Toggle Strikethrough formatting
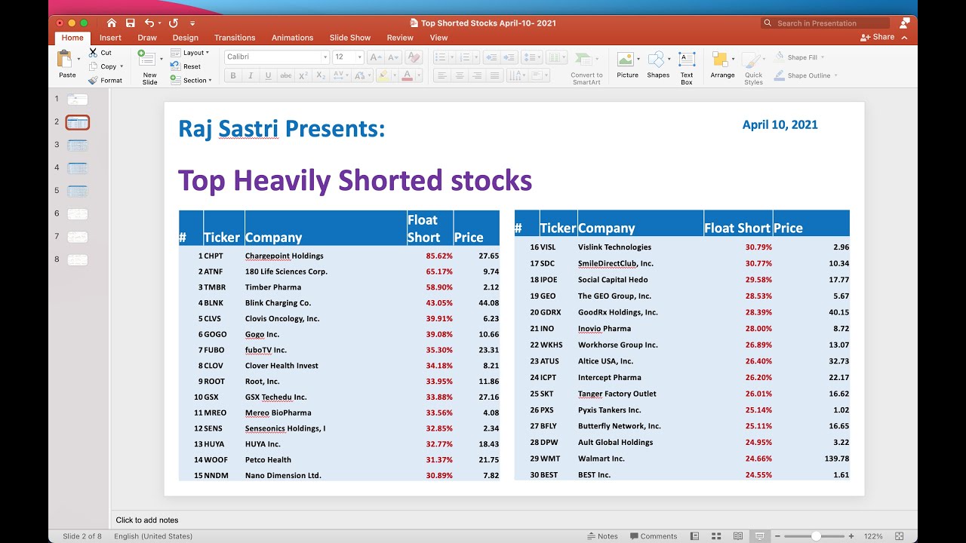Viewport: 966px width, 543px height. [285, 75]
